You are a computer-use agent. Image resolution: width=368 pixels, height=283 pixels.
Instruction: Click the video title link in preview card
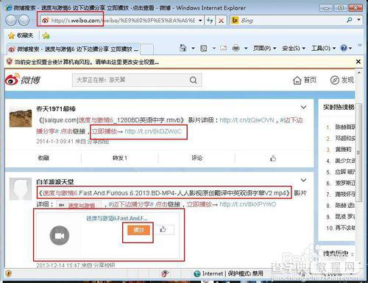[117, 218]
